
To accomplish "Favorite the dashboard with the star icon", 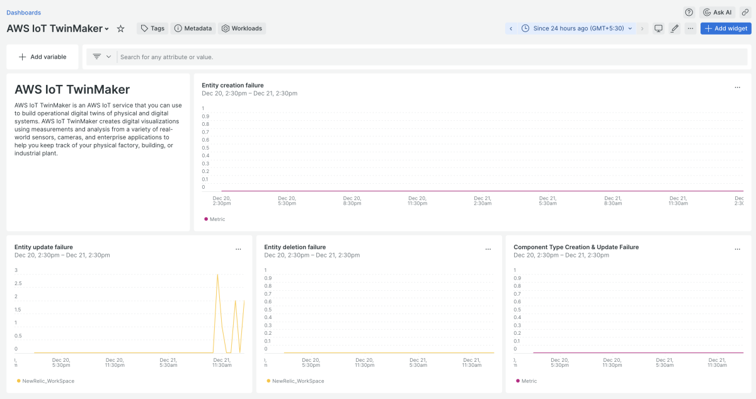I will pos(121,28).
